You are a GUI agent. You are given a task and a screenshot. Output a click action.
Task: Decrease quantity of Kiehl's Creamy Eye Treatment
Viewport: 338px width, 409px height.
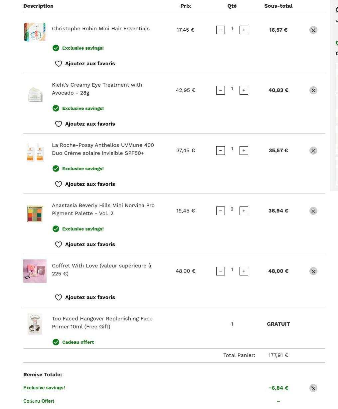click(x=221, y=90)
